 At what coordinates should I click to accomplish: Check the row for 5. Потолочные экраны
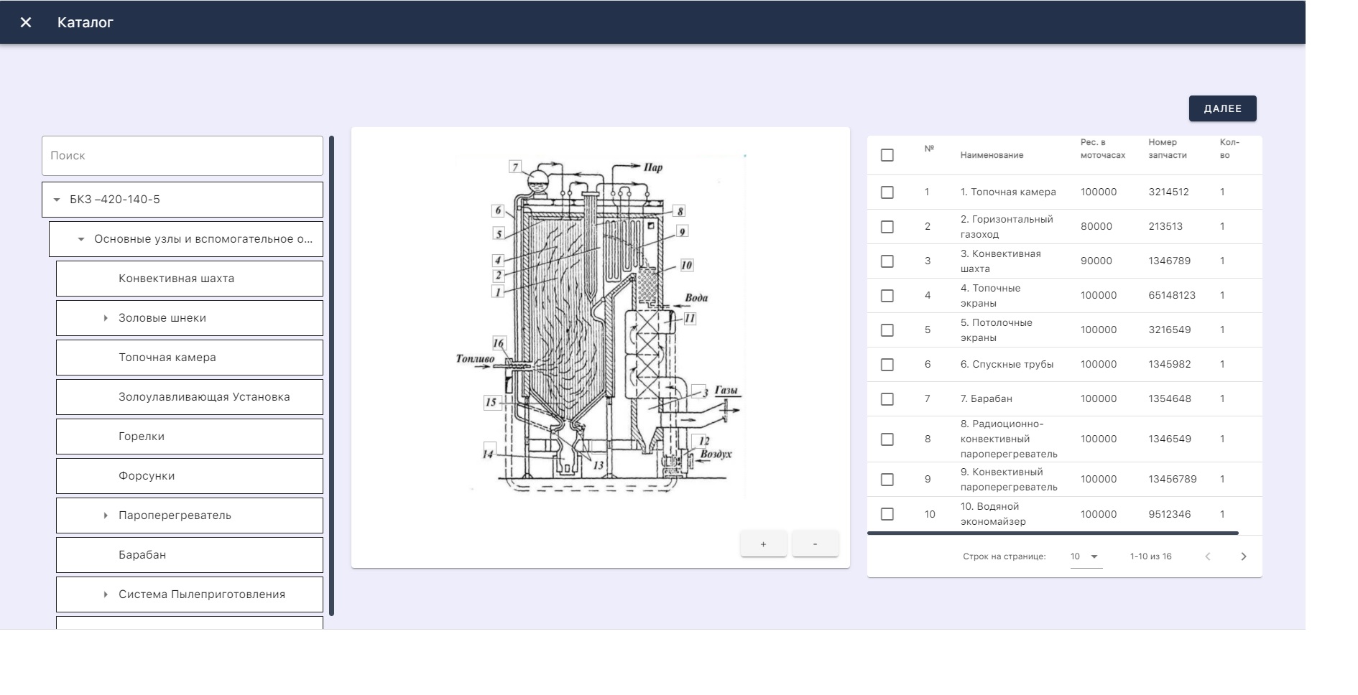(x=887, y=330)
